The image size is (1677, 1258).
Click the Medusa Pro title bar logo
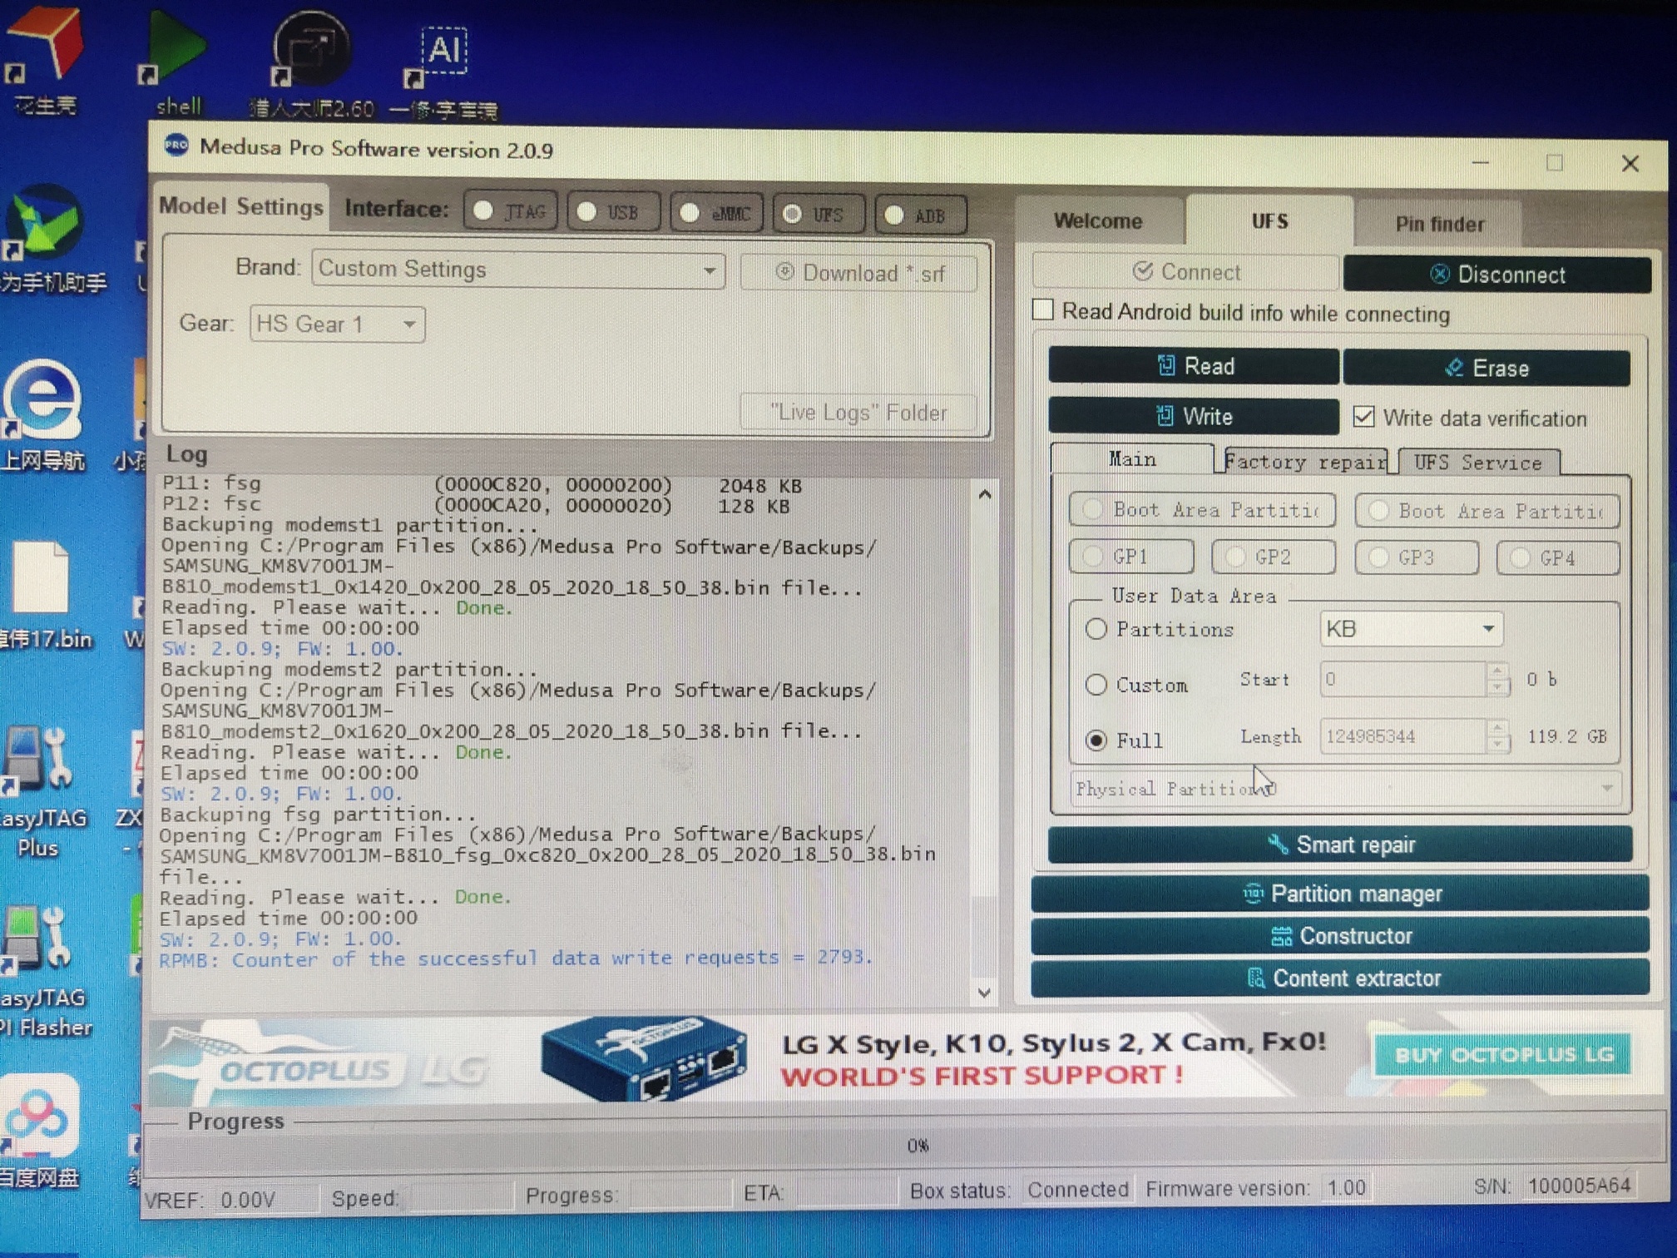[176, 146]
